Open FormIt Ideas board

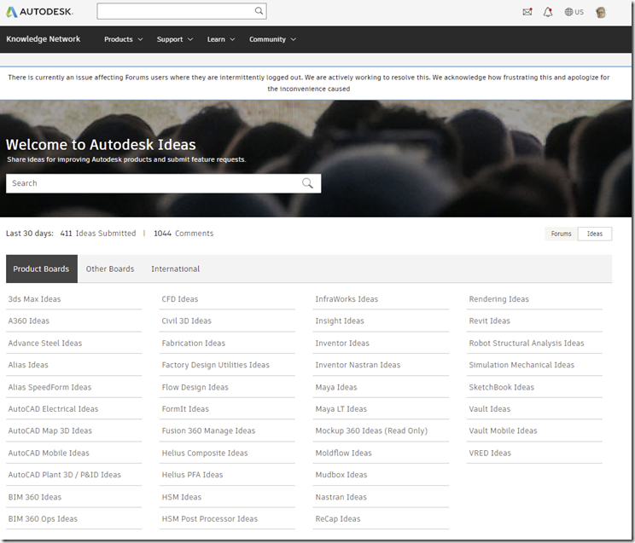pyautogui.click(x=185, y=409)
